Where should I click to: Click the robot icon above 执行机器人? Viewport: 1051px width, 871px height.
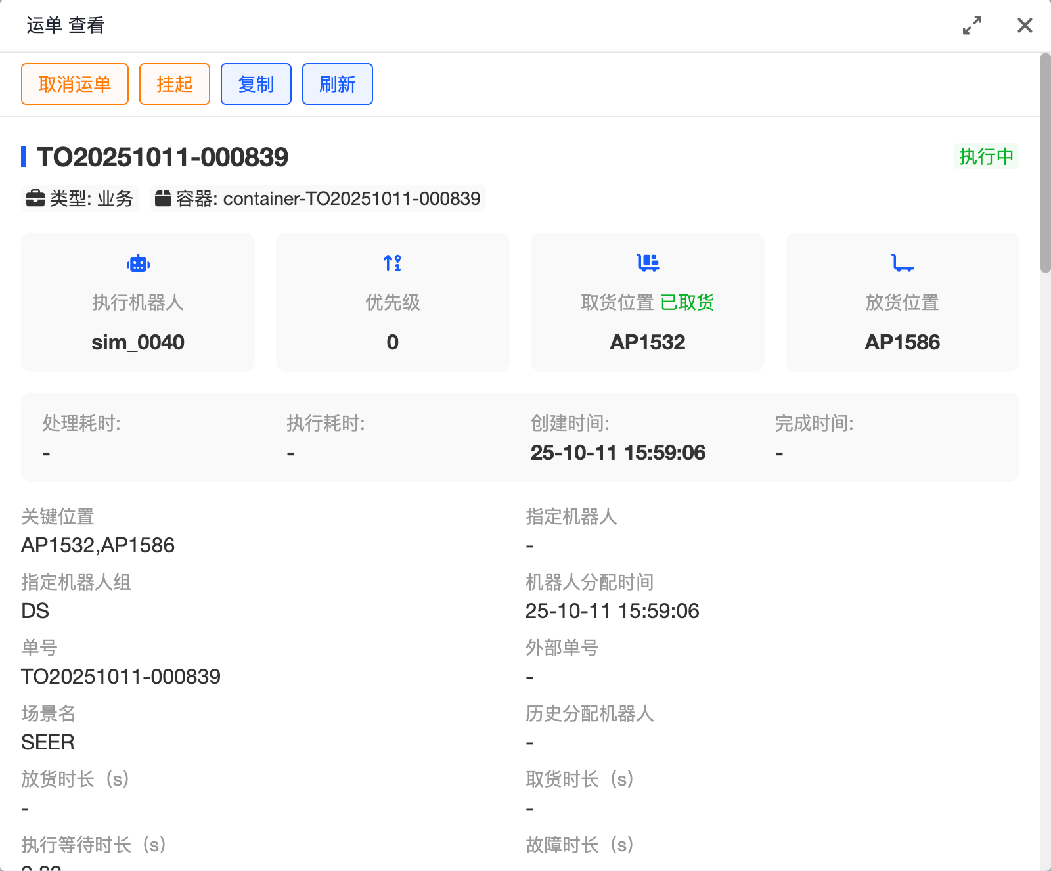click(x=138, y=263)
